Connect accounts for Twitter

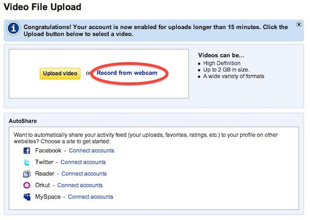[x=83, y=162]
